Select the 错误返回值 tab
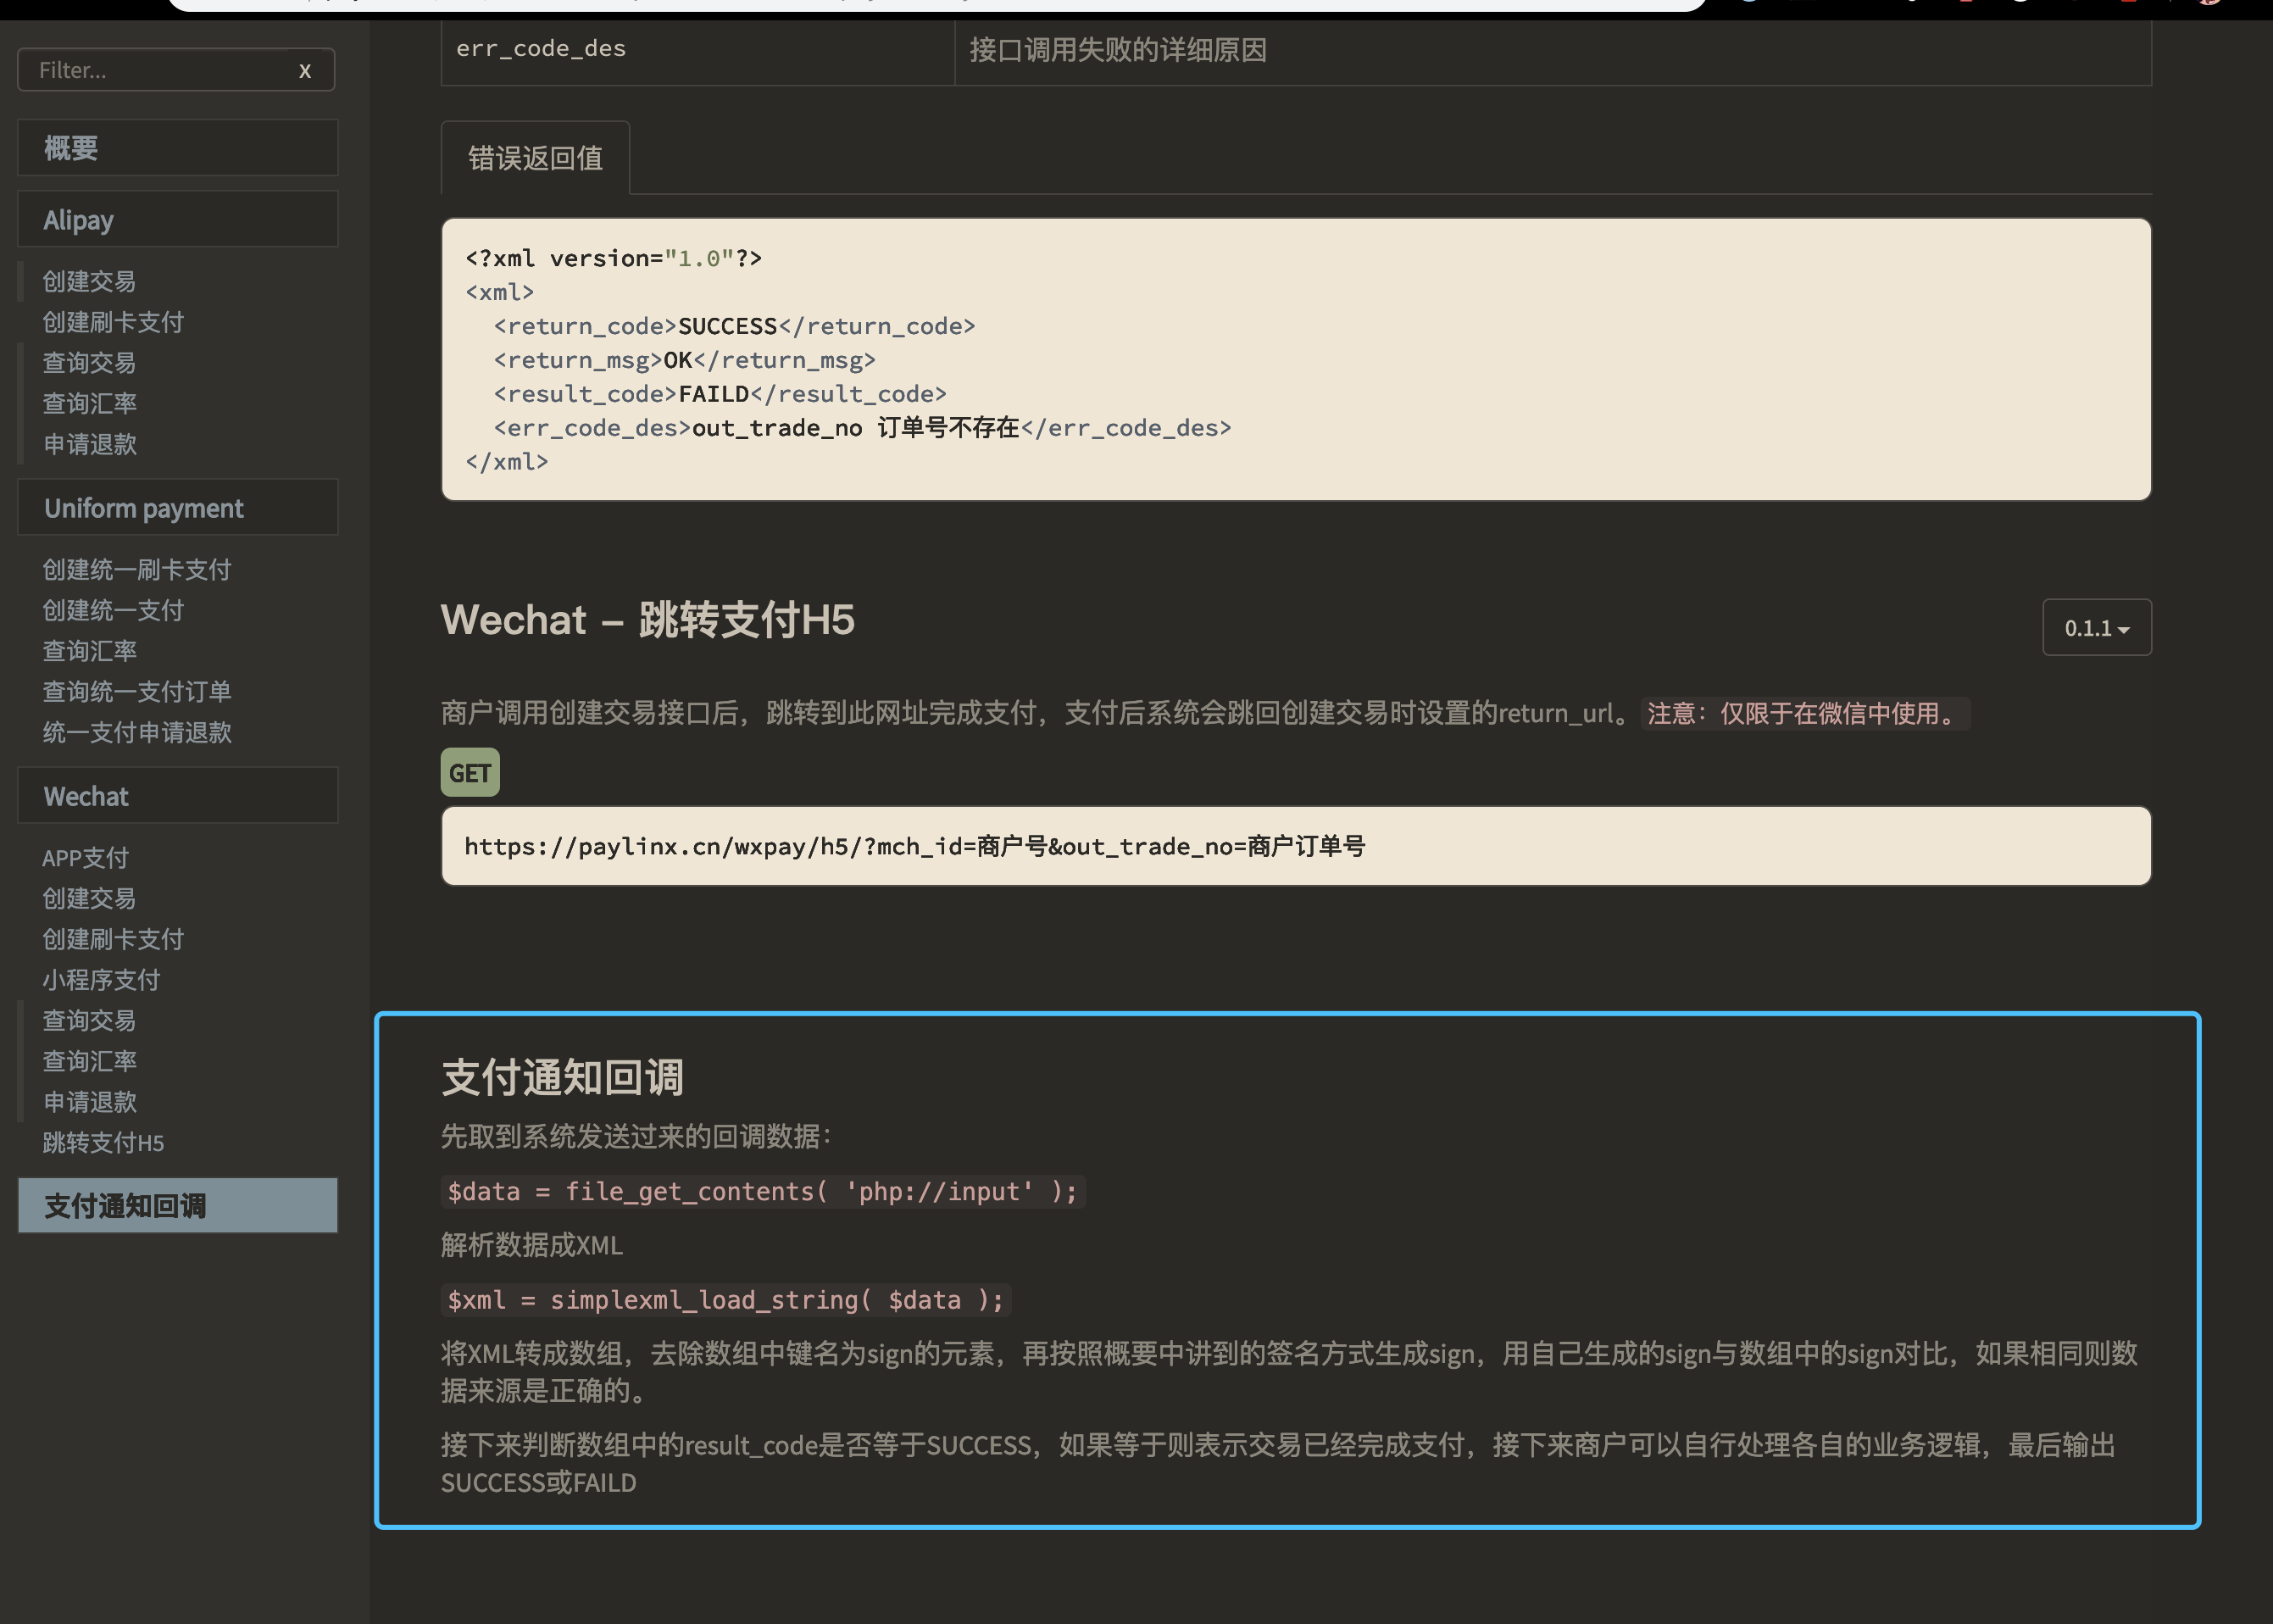 [x=535, y=159]
